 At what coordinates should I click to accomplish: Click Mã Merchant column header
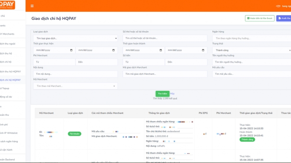[x=46, y=113]
